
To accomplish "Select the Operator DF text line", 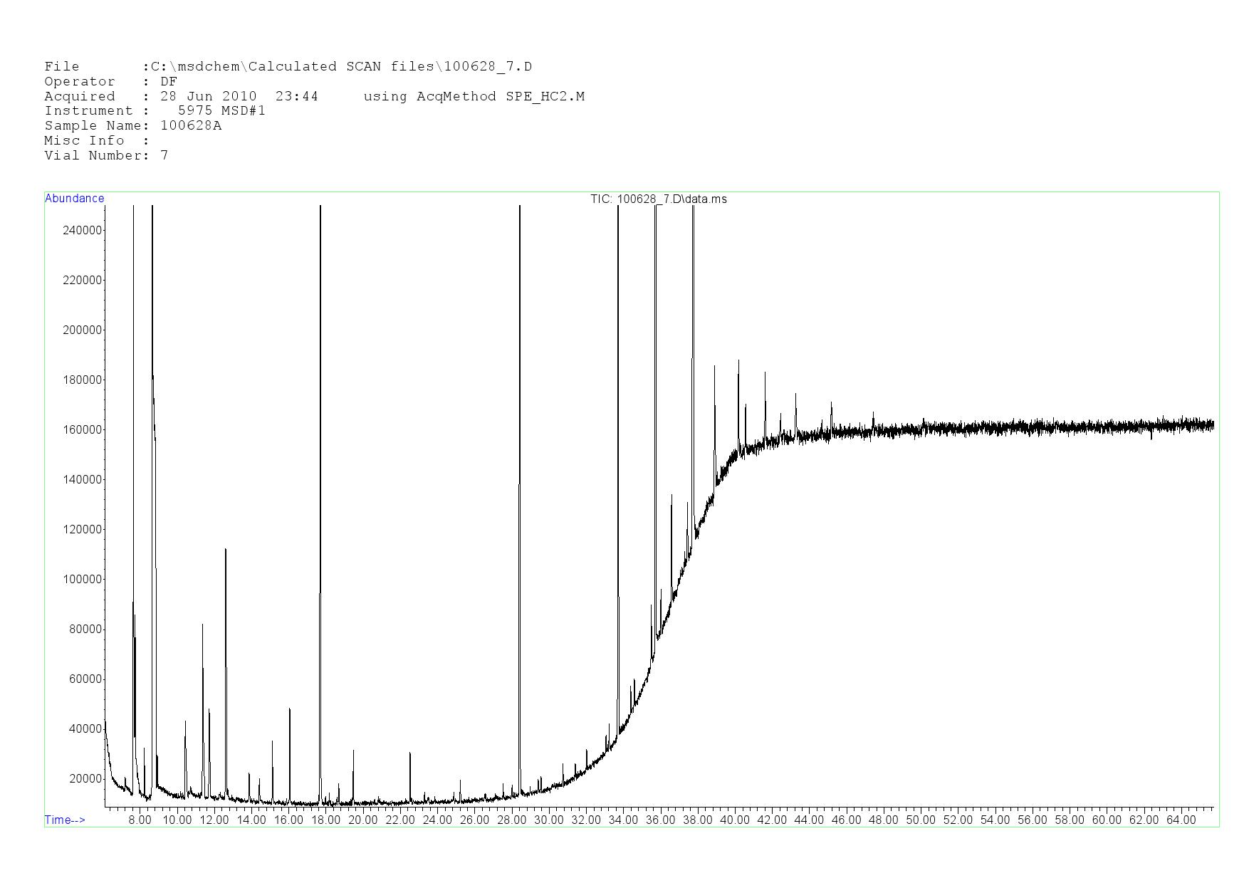I will click(x=110, y=82).
